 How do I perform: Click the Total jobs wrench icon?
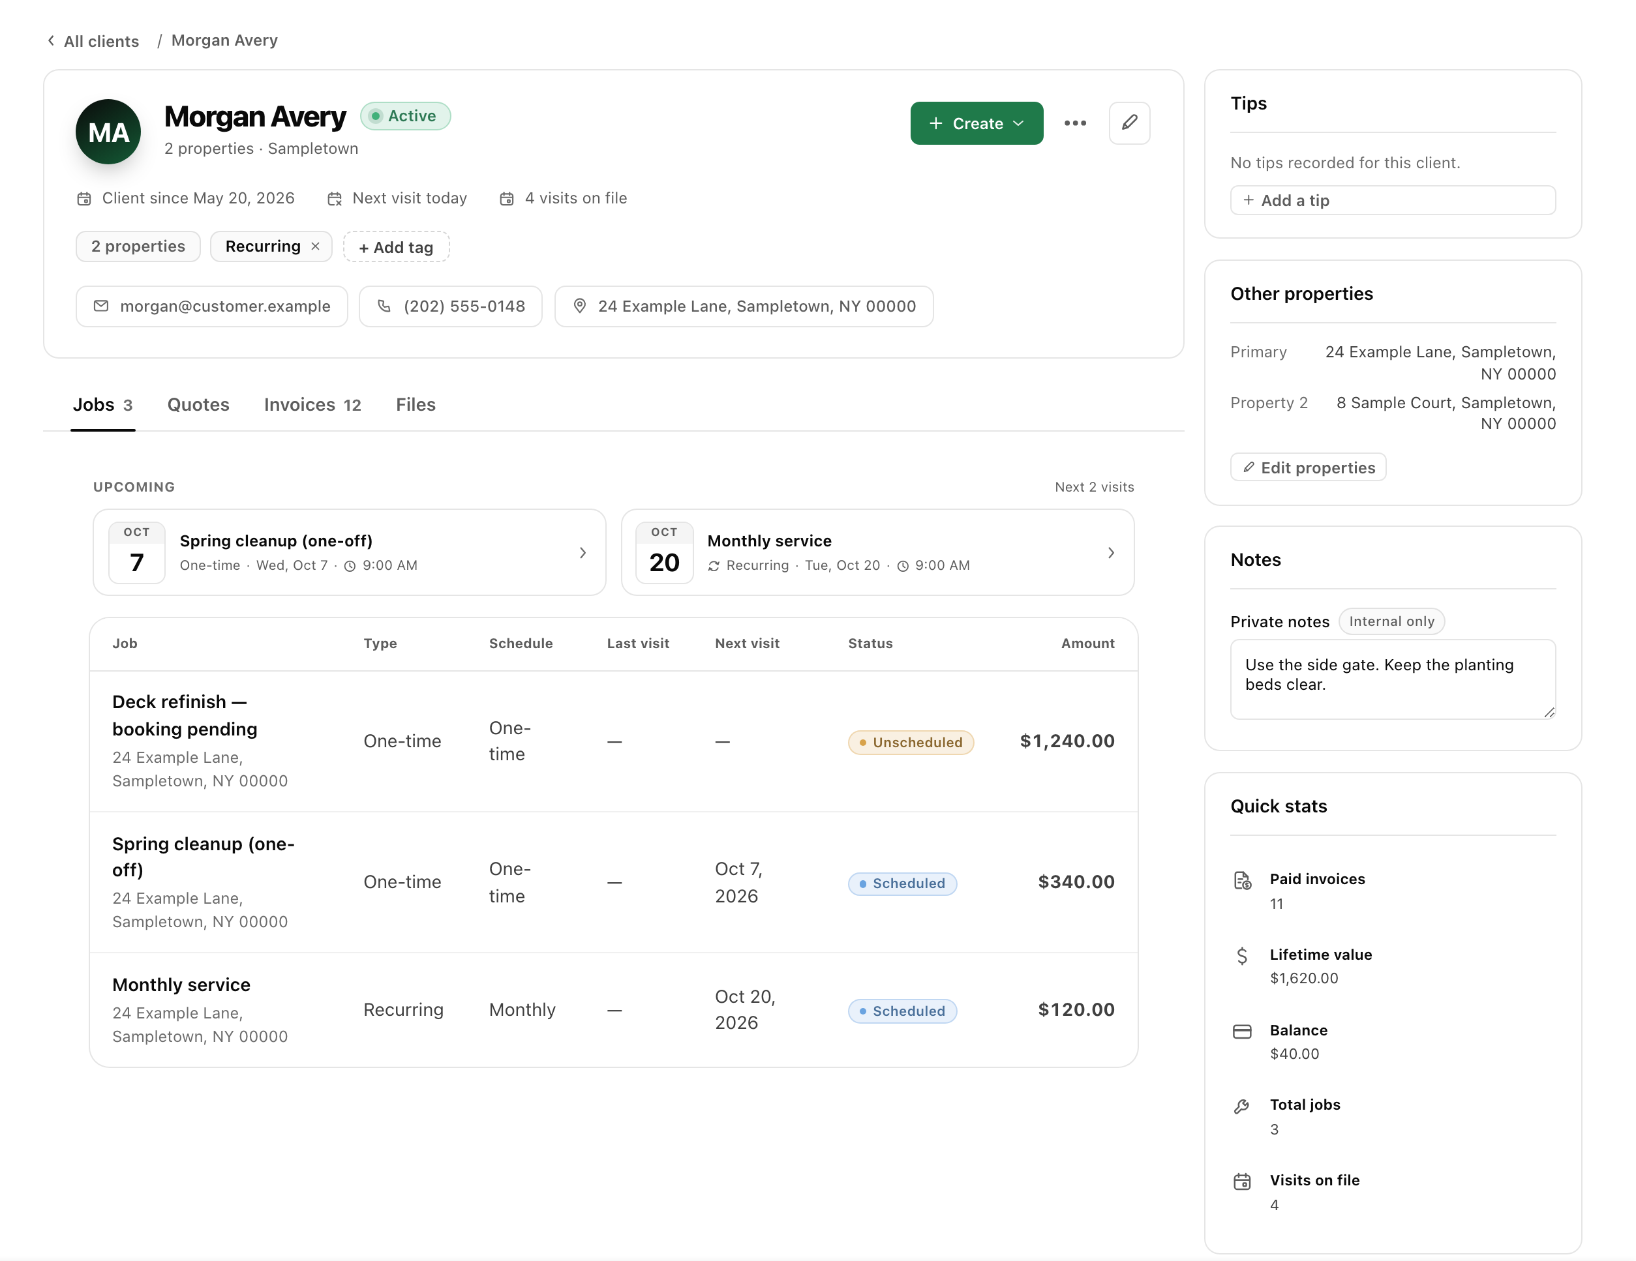(x=1242, y=1106)
